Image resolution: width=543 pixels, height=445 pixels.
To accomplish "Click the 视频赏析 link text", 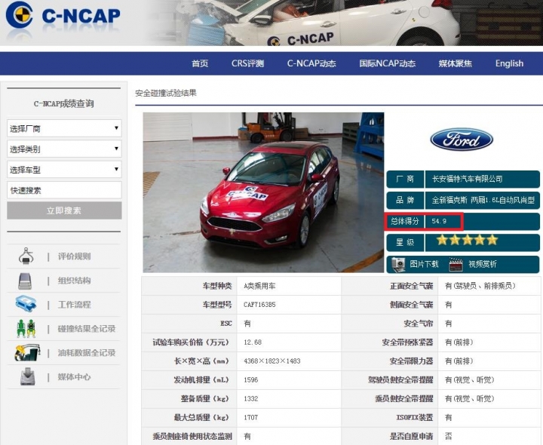I will [x=483, y=264].
